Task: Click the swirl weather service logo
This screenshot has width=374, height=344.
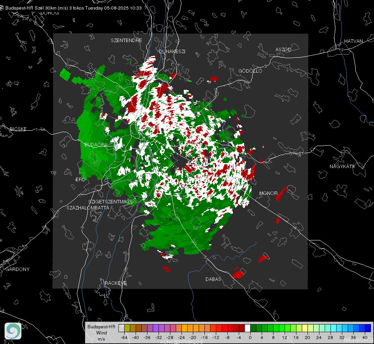Action: pyautogui.click(x=13, y=331)
